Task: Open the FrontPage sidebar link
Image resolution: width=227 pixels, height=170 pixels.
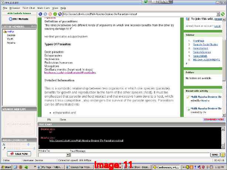Action: click(x=199, y=41)
